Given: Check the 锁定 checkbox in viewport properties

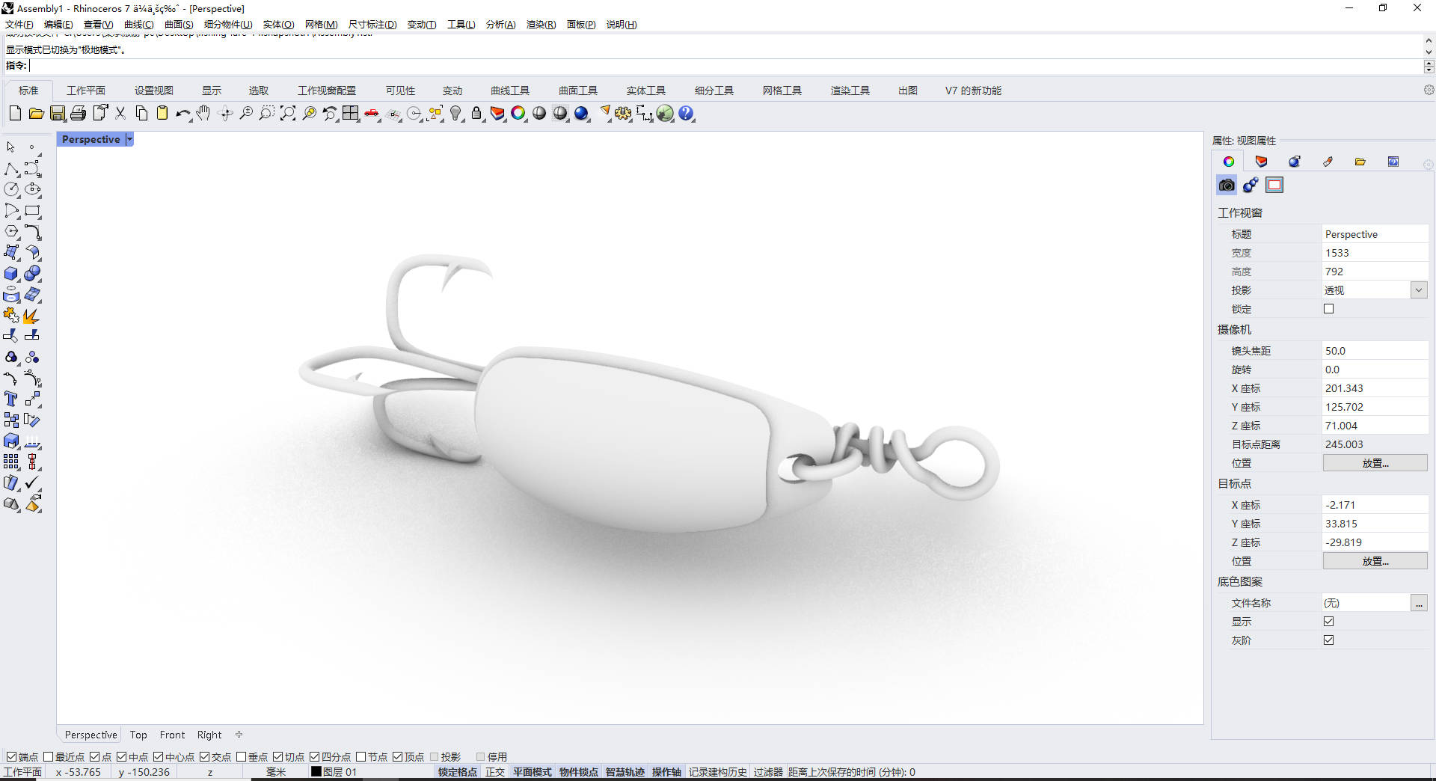Looking at the screenshot, I should [x=1329, y=309].
